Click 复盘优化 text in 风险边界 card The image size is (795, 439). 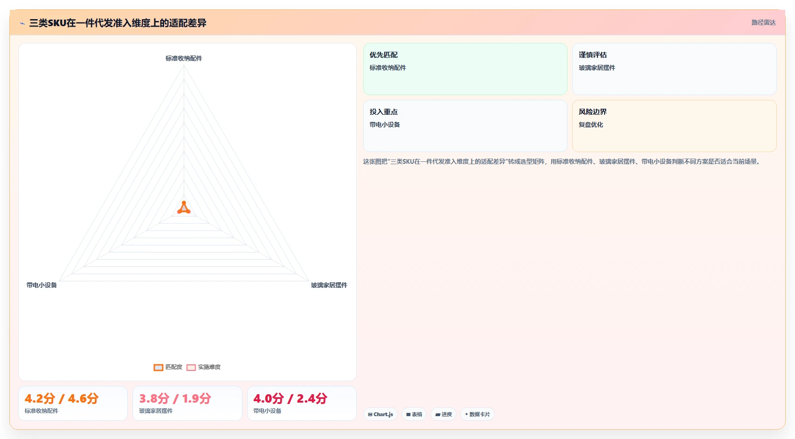(591, 125)
